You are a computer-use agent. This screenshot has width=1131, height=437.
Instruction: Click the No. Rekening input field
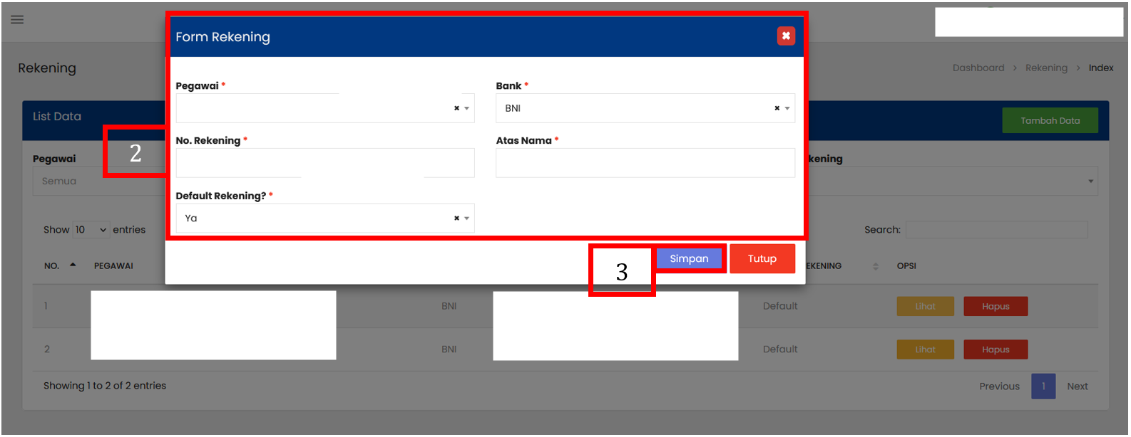click(324, 163)
